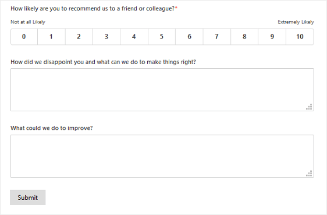Select rating 7 on the scale
This screenshot has height=215, width=327.
tap(217, 37)
